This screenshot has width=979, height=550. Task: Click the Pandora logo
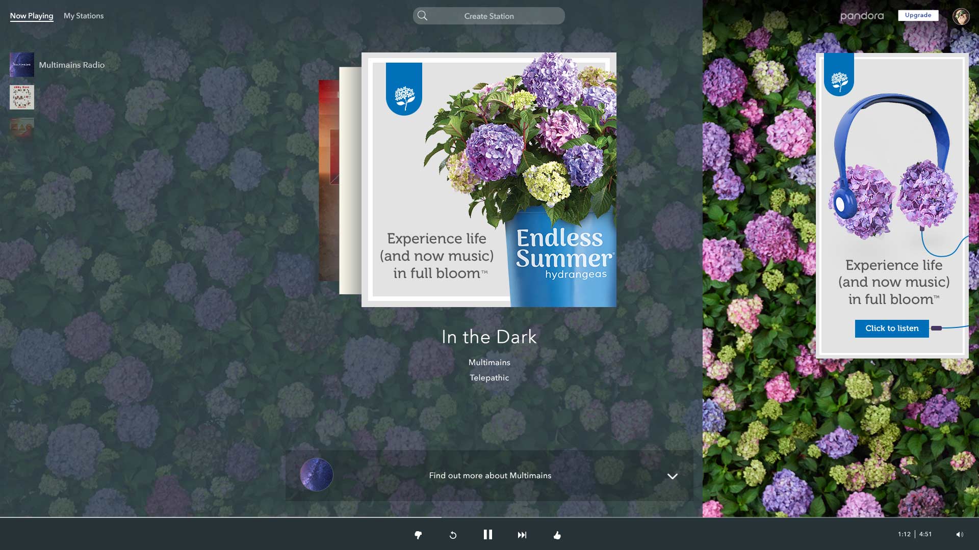[x=862, y=16]
